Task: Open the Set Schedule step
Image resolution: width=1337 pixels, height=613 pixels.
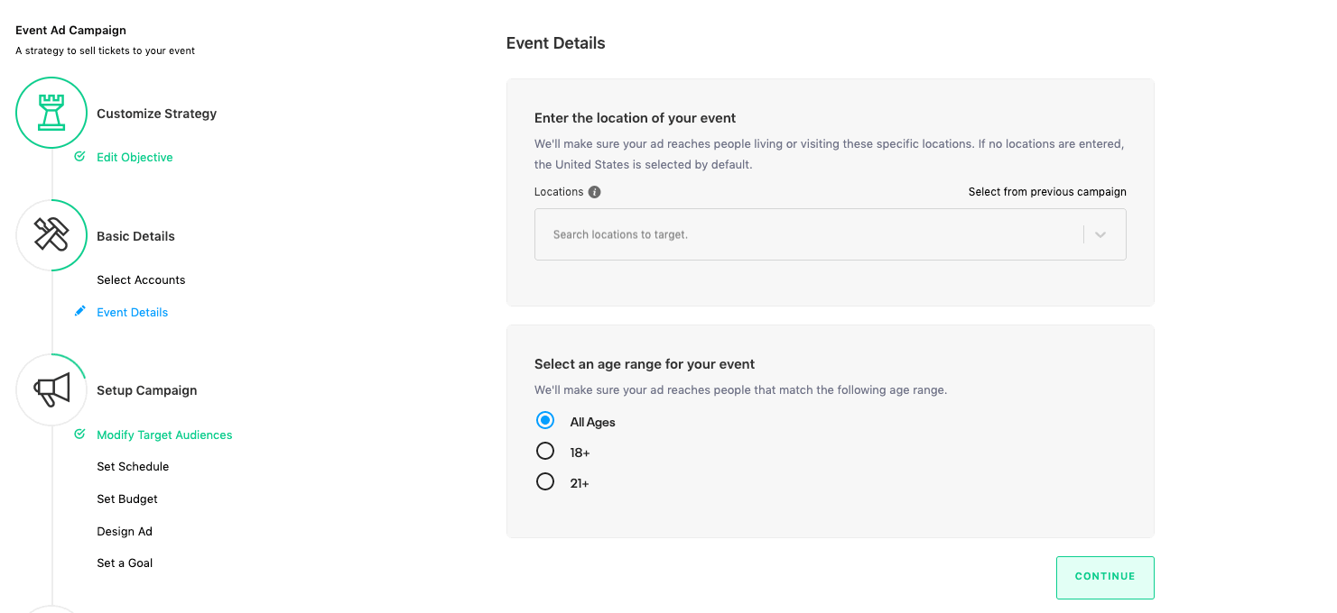Action: (133, 467)
